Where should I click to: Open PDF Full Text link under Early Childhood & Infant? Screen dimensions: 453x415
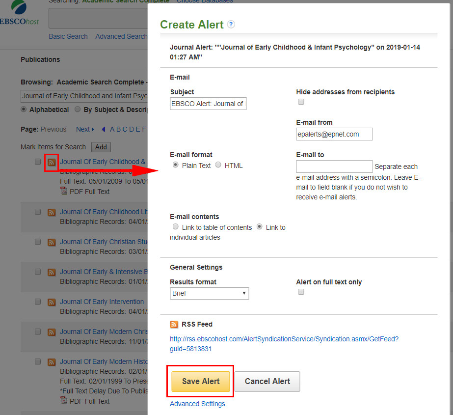(x=89, y=192)
